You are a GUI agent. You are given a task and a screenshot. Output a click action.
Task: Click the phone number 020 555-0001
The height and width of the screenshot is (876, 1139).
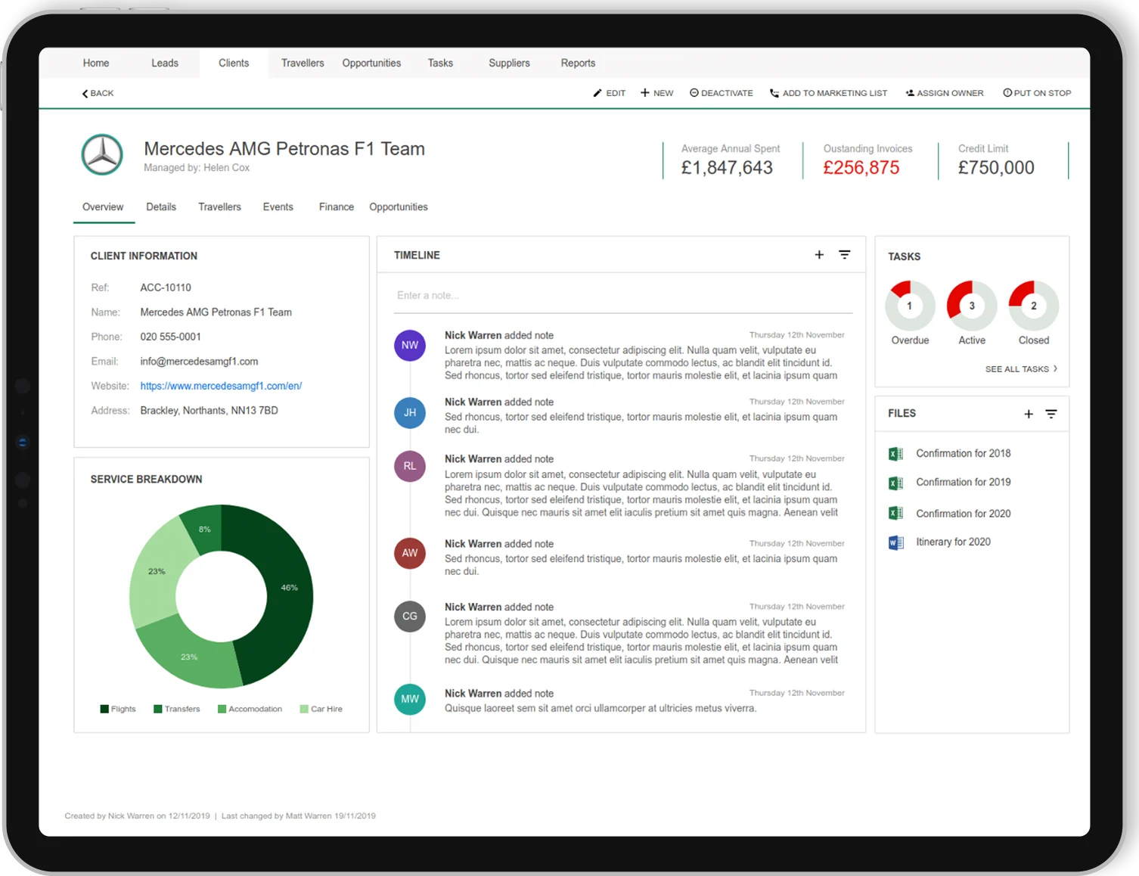170,337
